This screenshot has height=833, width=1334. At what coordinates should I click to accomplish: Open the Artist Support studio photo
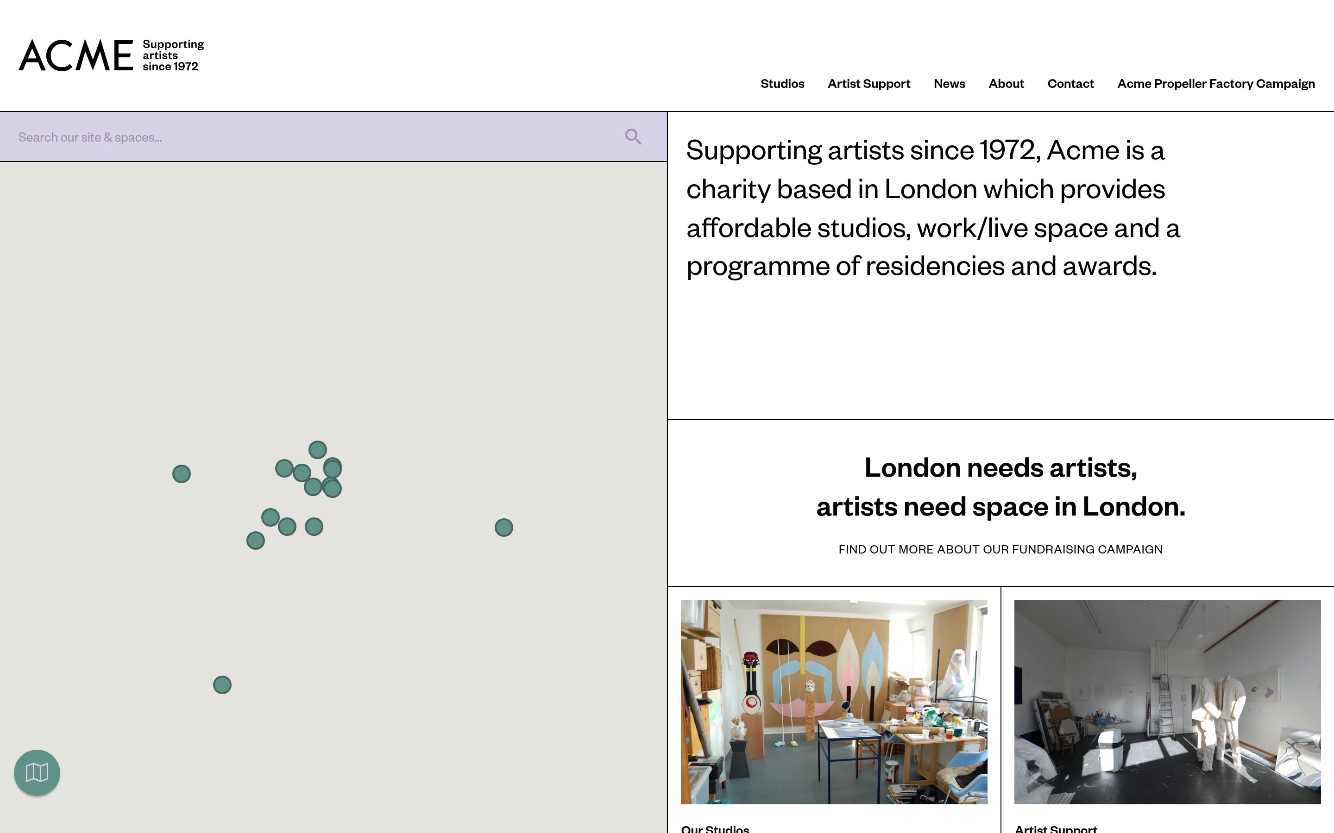pyautogui.click(x=1167, y=701)
